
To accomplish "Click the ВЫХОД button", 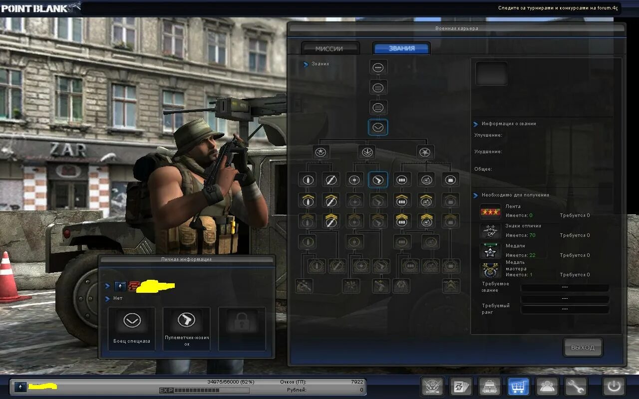I will 583,348.
